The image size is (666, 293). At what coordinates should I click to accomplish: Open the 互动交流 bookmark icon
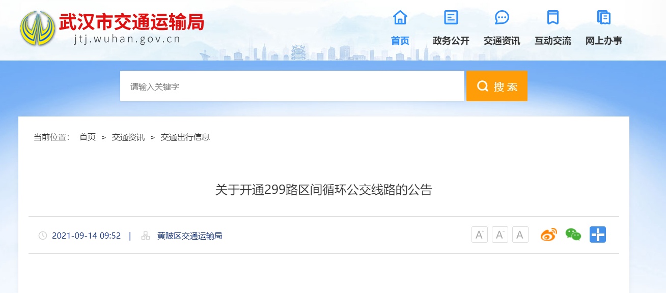(x=553, y=17)
